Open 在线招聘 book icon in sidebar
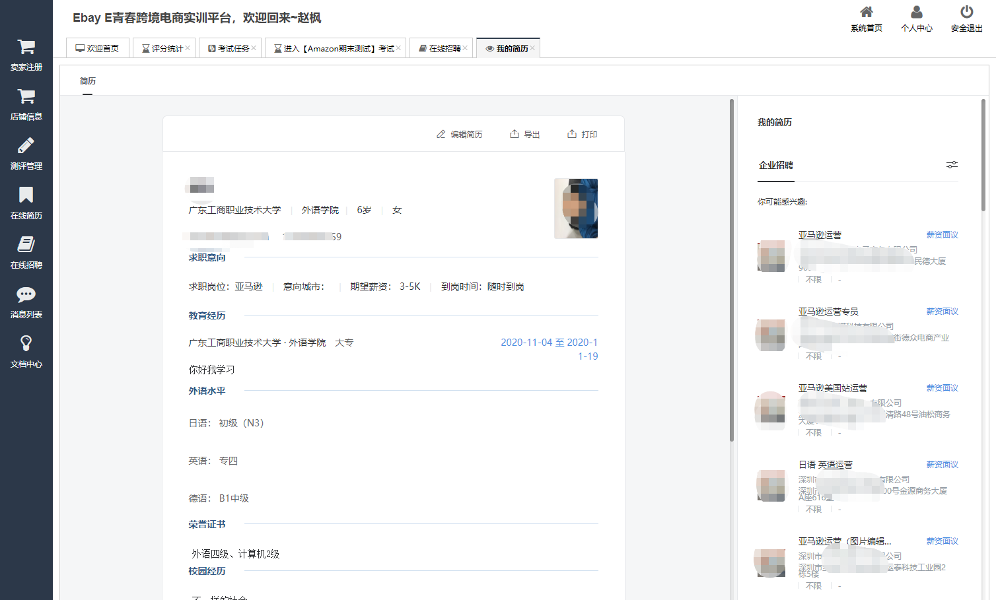 point(26,244)
